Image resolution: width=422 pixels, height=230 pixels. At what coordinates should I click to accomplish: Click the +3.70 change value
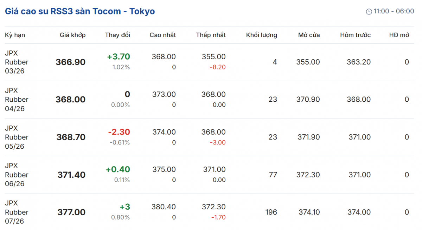(119, 57)
